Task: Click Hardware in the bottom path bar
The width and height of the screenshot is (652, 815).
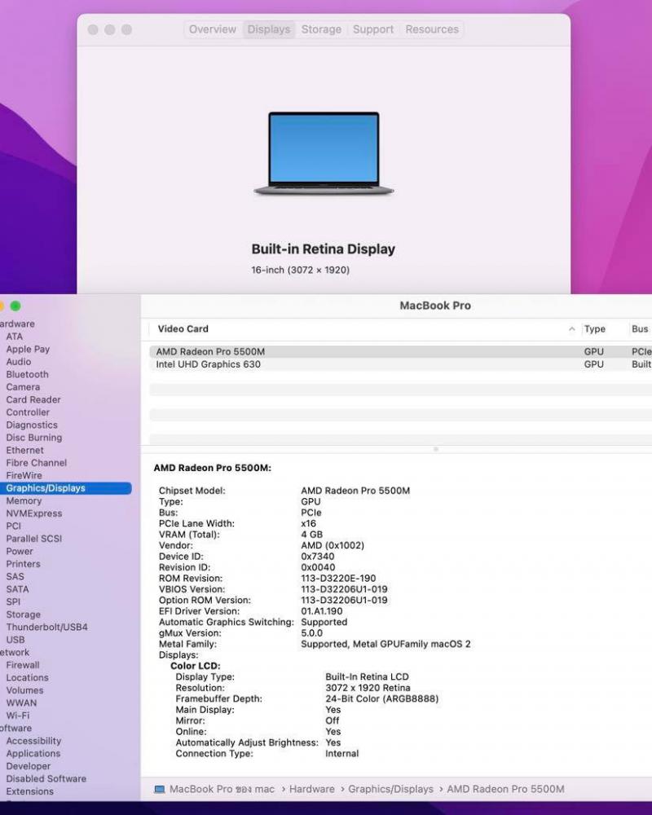Action: 311,789
